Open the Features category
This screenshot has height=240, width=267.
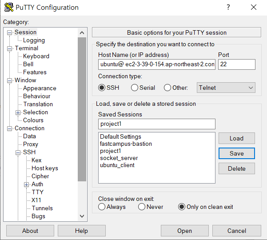(x=35, y=72)
